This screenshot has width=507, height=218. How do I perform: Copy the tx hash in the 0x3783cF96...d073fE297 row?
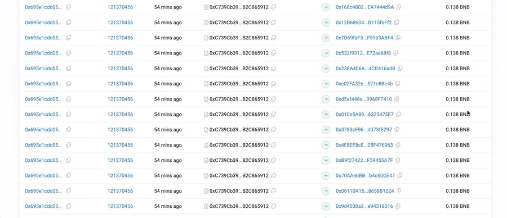(69, 130)
